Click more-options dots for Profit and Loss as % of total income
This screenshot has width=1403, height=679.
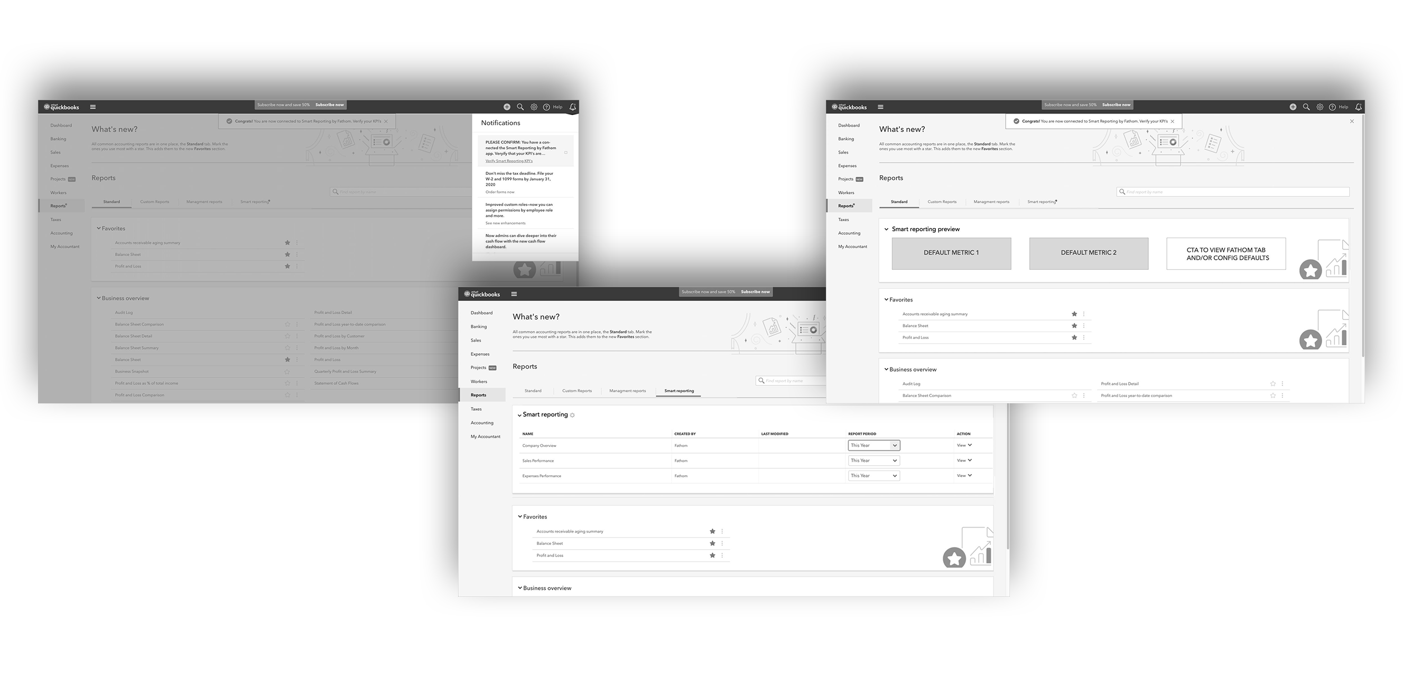(297, 383)
